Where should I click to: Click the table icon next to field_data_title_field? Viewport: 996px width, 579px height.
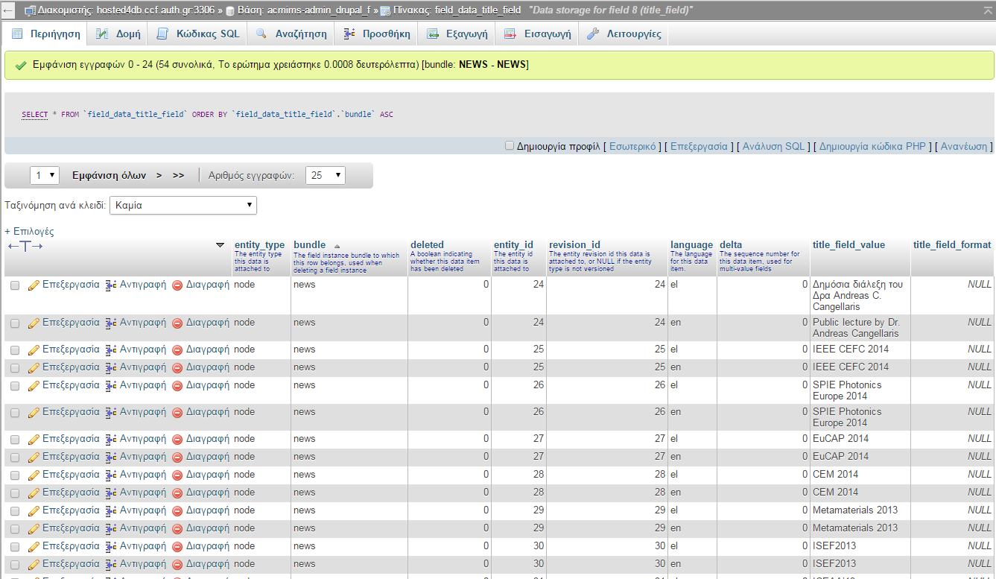[x=385, y=11]
